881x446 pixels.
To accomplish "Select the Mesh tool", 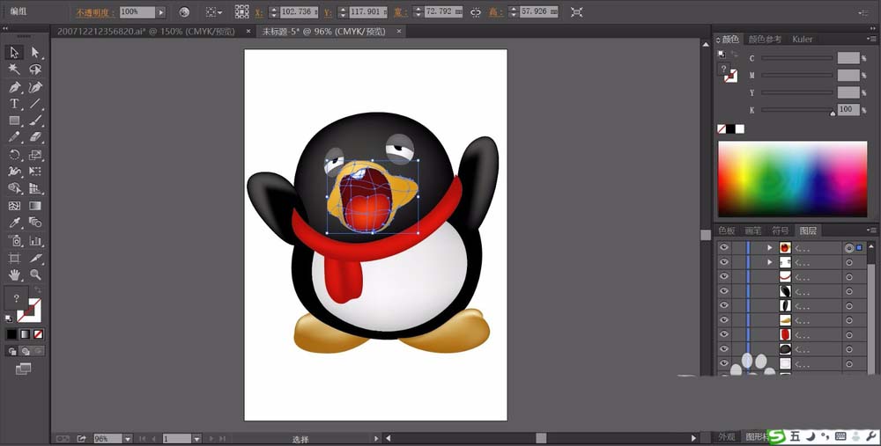I will (x=14, y=206).
